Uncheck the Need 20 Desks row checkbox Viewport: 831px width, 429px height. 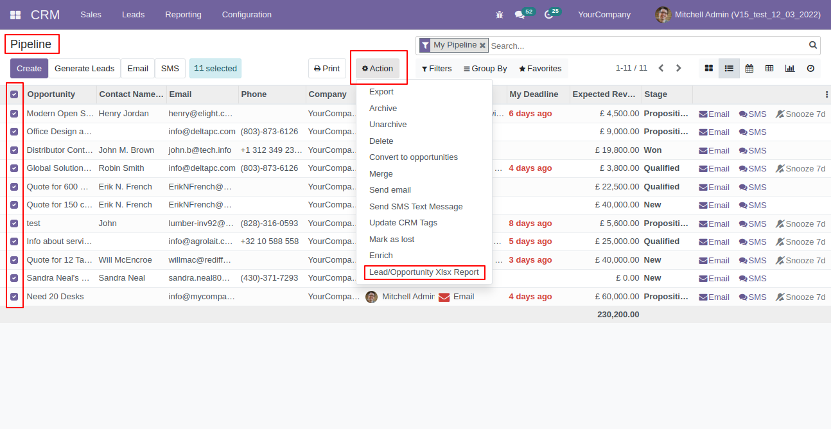[14, 297]
